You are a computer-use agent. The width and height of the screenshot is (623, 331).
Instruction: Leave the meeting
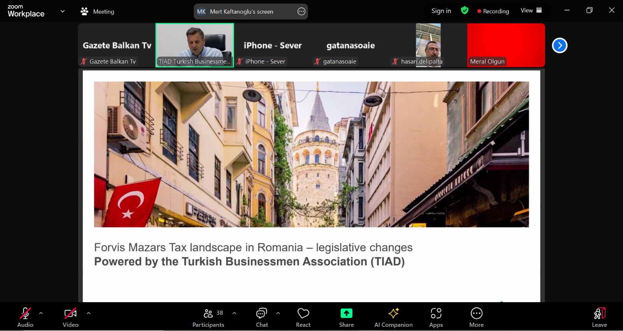click(x=599, y=318)
